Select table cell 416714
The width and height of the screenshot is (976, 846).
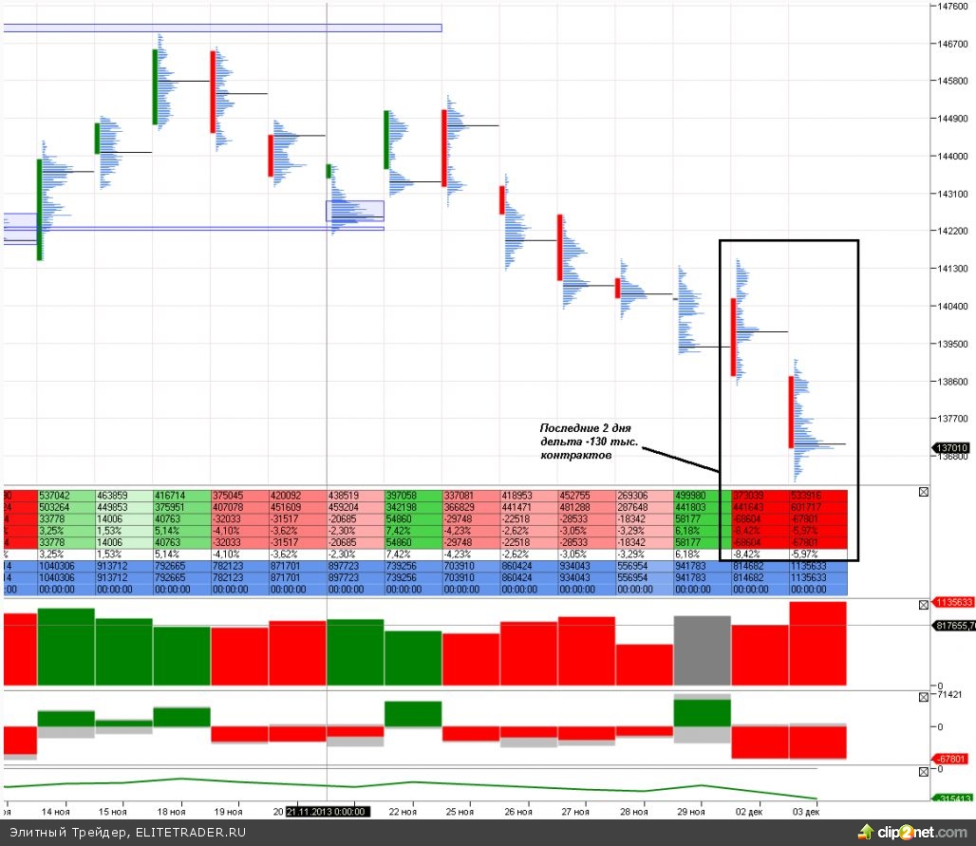[181, 496]
